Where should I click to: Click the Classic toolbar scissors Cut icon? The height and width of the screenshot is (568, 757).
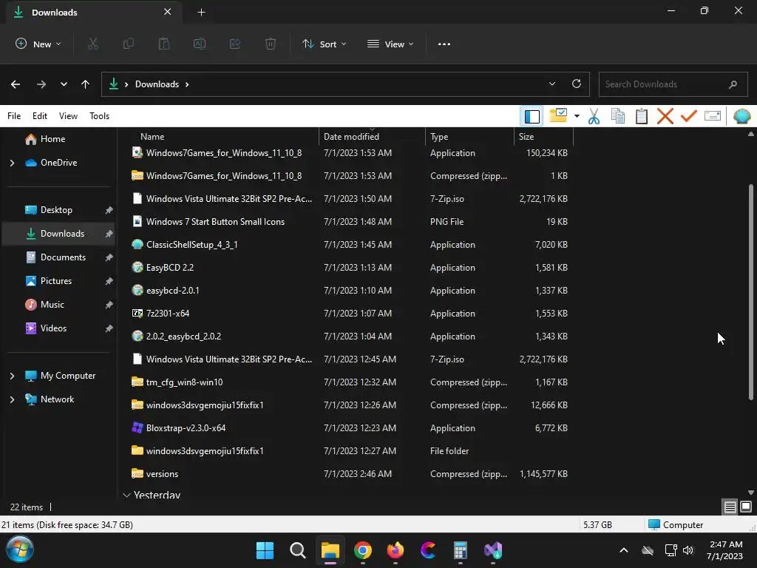594,116
